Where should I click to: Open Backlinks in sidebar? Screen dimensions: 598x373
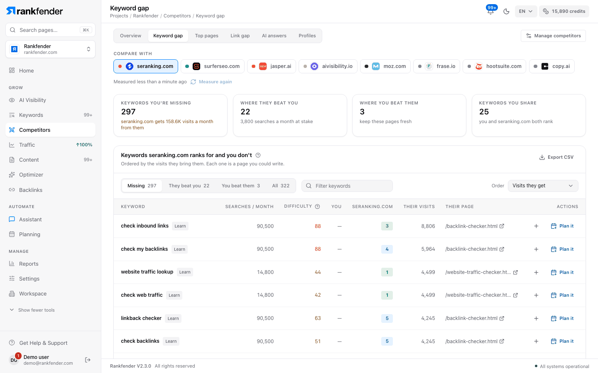coord(50,190)
